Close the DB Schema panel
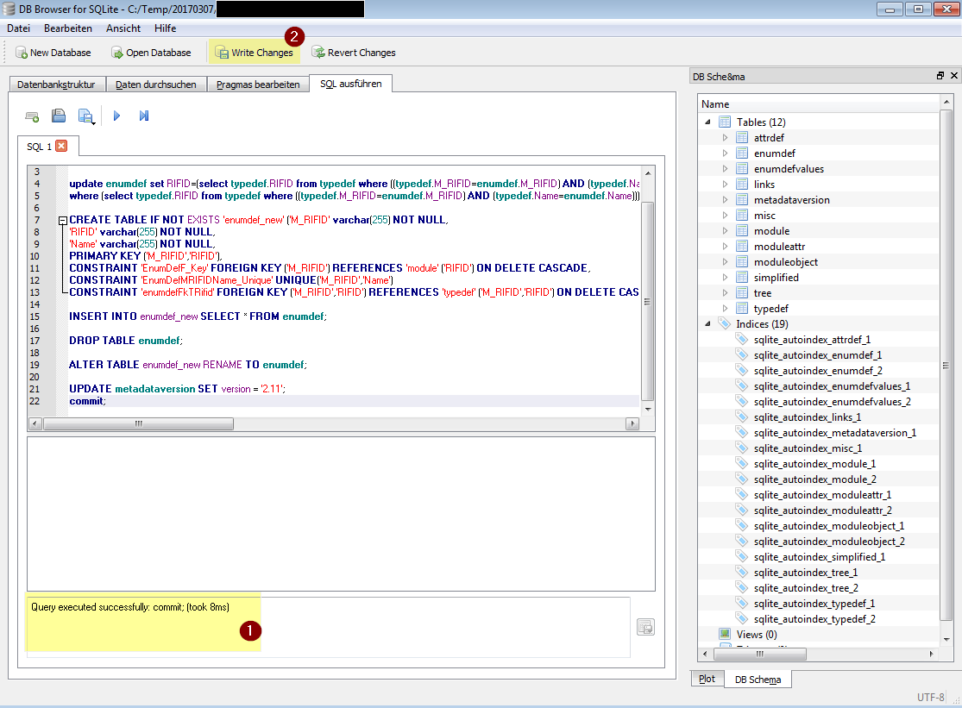This screenshot has height=708, width=962. tap(953, 76)
